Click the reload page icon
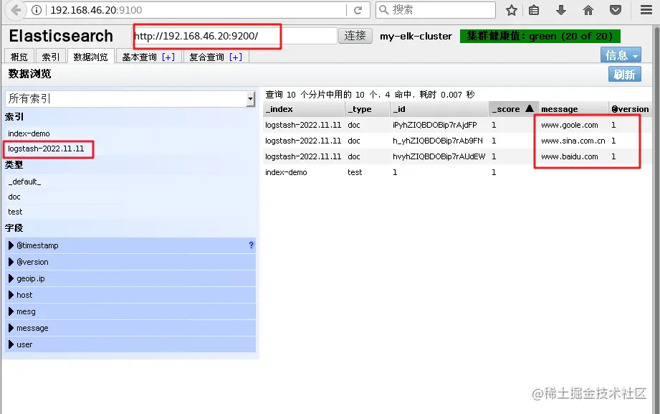660x414 pixels. [x=358, y=11]
